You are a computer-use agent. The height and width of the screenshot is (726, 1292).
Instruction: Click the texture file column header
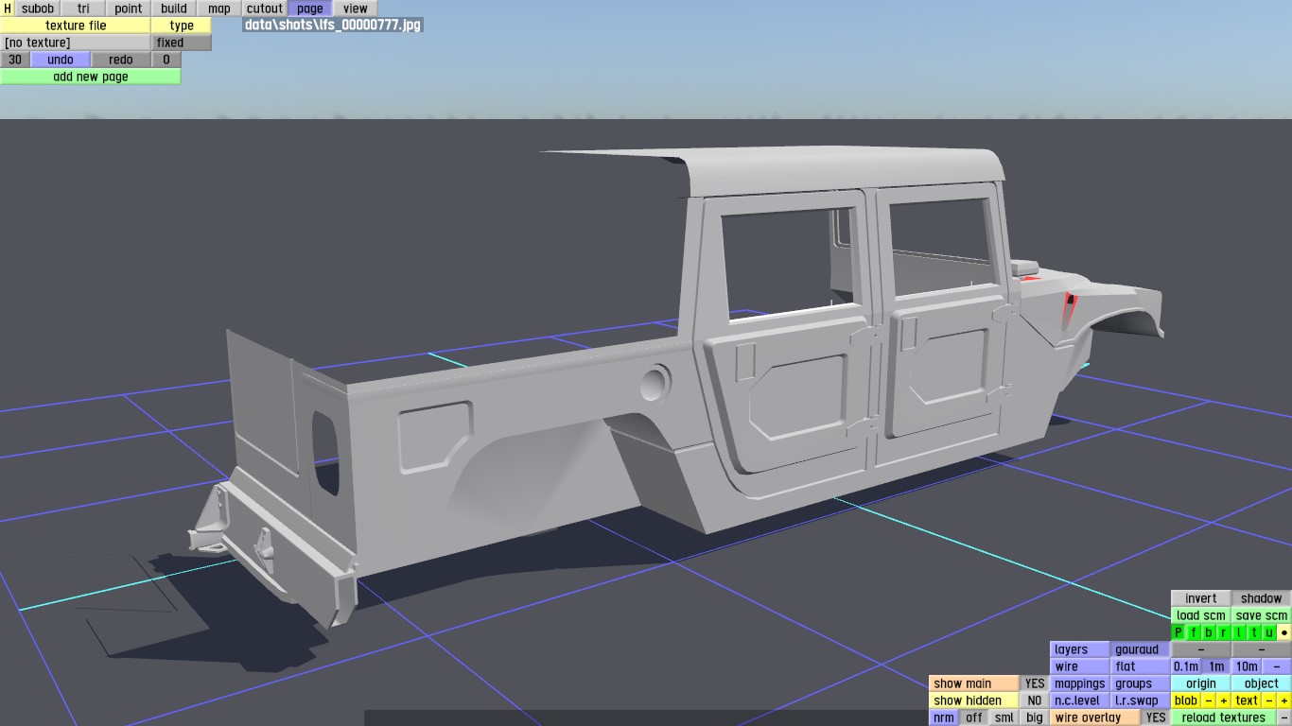tap(76, 26)
